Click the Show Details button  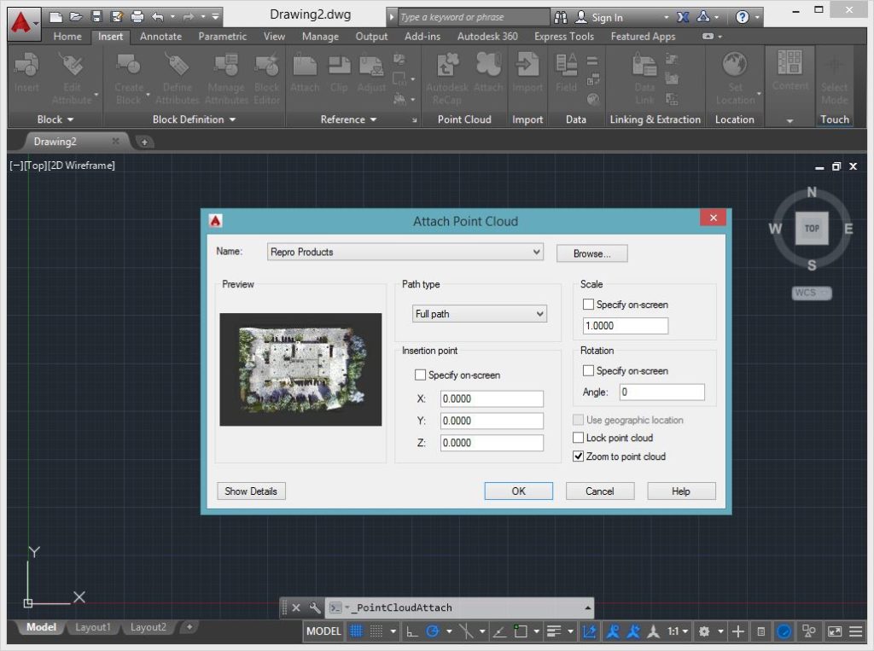pos(251,491)
